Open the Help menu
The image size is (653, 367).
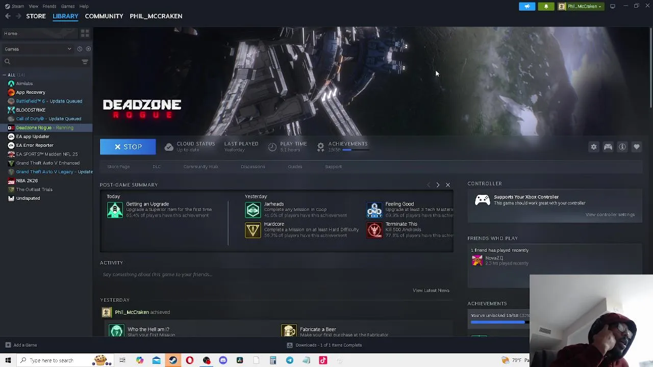click(84, 6)
